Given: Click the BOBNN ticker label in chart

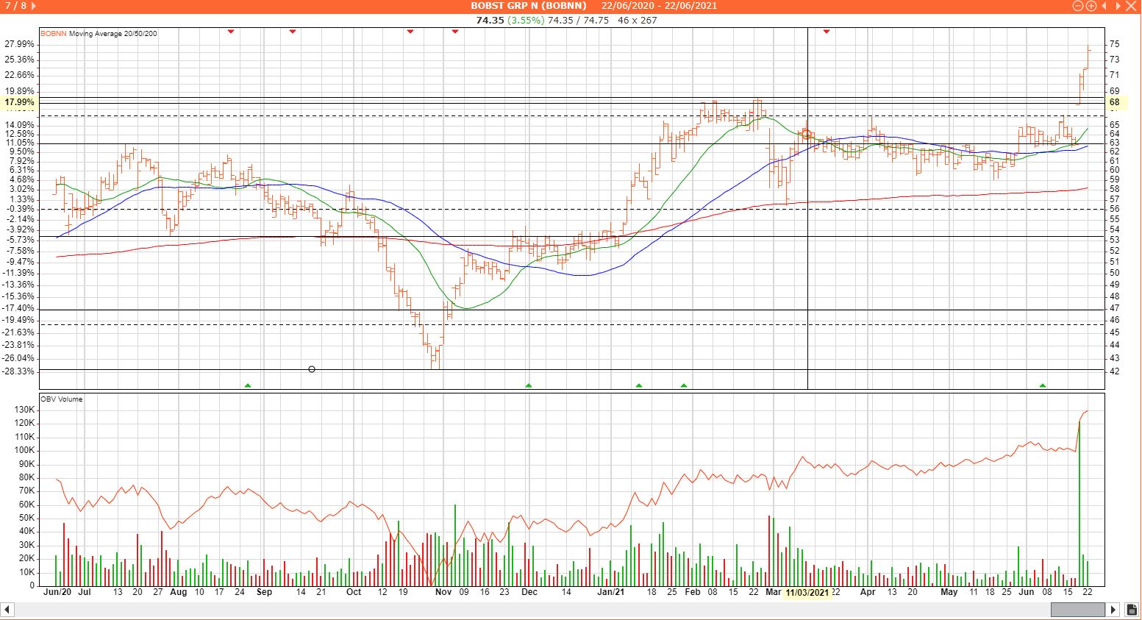Looking at the screenshot, I should [x=53, y=34].
